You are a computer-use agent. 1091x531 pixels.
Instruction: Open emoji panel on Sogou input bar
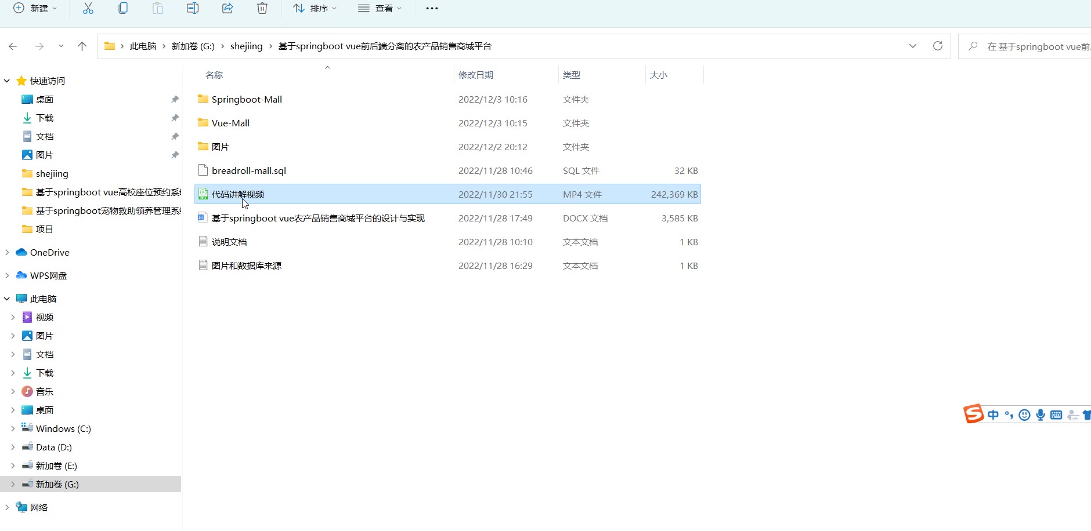point(1025,415)
